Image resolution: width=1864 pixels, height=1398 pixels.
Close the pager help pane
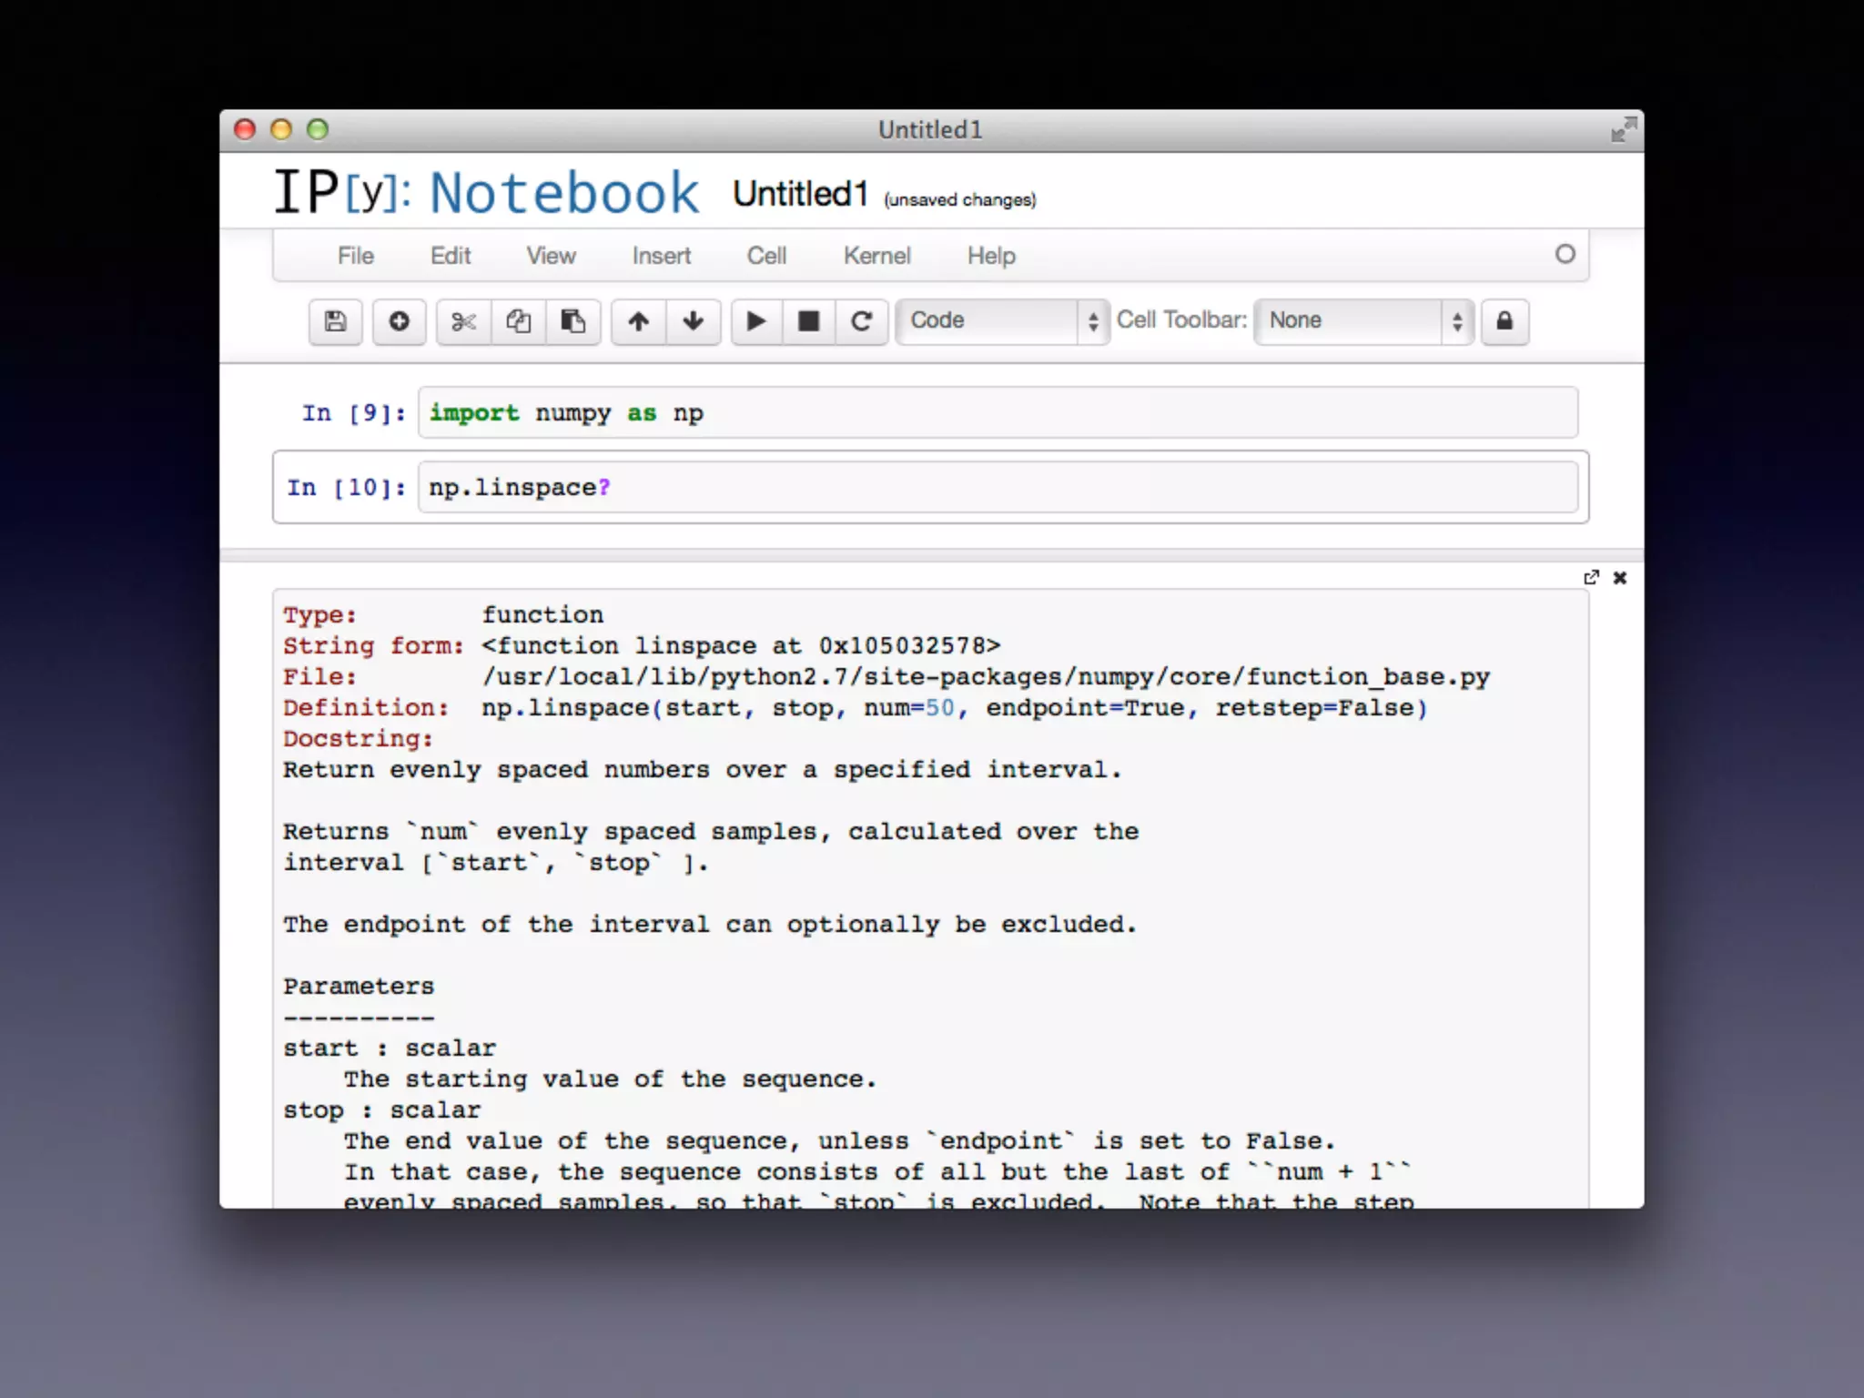click(x=1620, y=578)
